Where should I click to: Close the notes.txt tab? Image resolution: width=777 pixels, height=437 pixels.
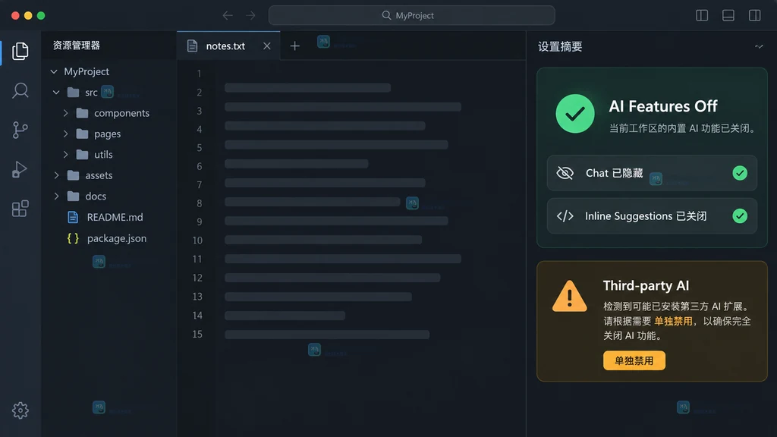(266, 46)
